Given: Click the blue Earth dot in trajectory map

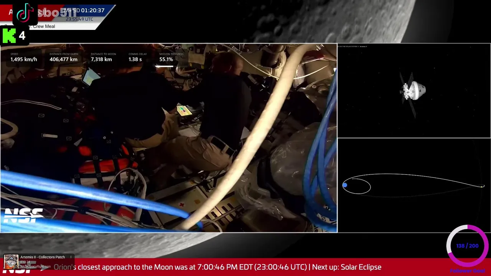Looking at the screenshot, I should 345,186.
